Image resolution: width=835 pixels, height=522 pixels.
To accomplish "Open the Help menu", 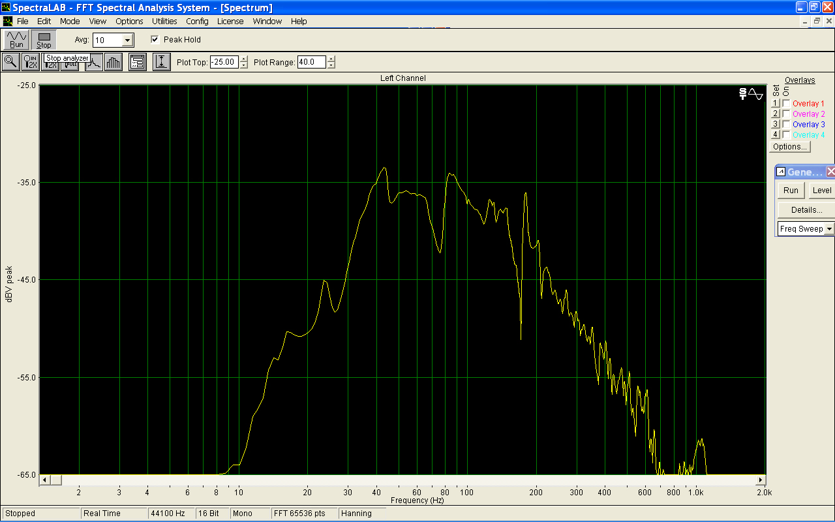I will click(299, 21).
